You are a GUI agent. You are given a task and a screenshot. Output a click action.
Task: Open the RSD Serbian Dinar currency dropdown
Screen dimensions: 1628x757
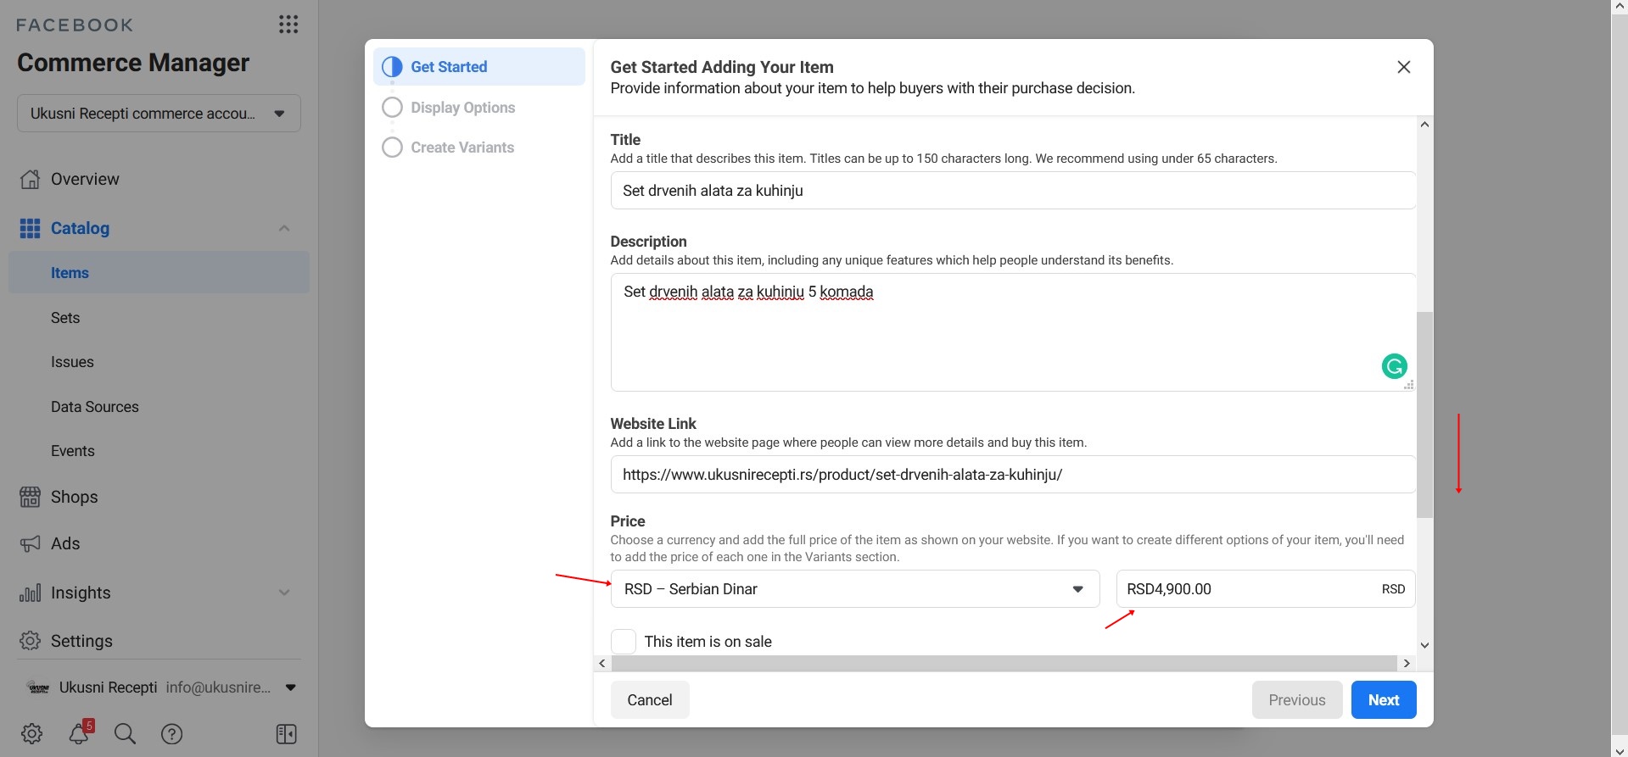pos(854,589)
